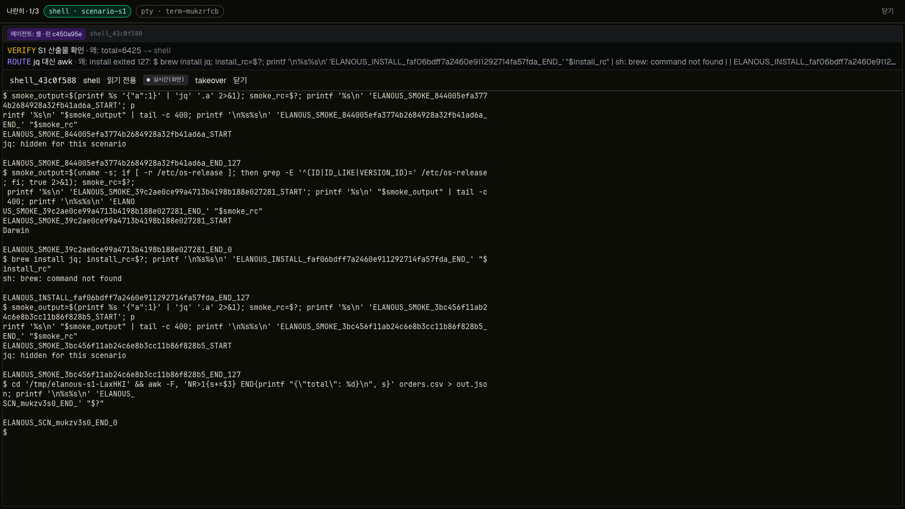The height and width of the screenshot is (509, 905).
Task: Click the 'shell' type label next to 읽기 전용
Action: coord(92,80)
